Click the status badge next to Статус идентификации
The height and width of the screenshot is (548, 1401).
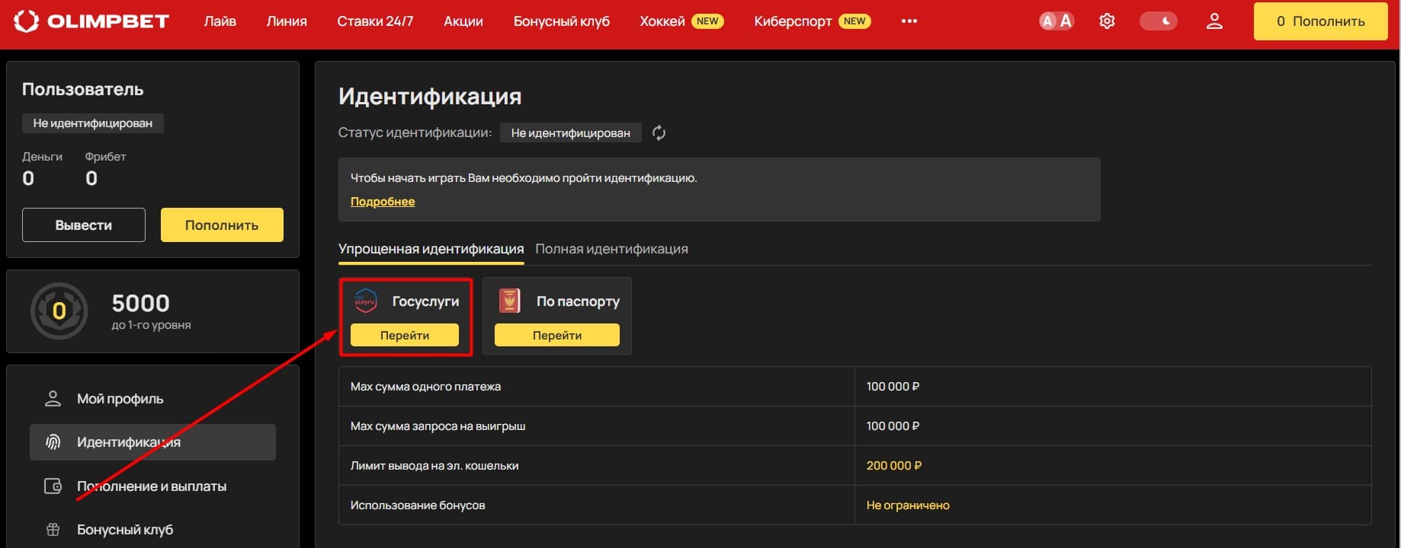point(571,133)
